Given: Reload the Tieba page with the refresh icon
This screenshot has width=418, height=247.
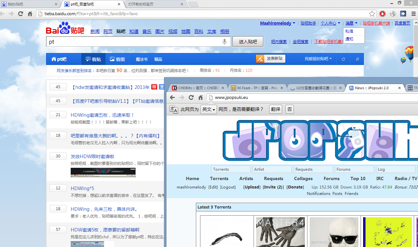Looking at the screenshot, I should click(21, 14).
